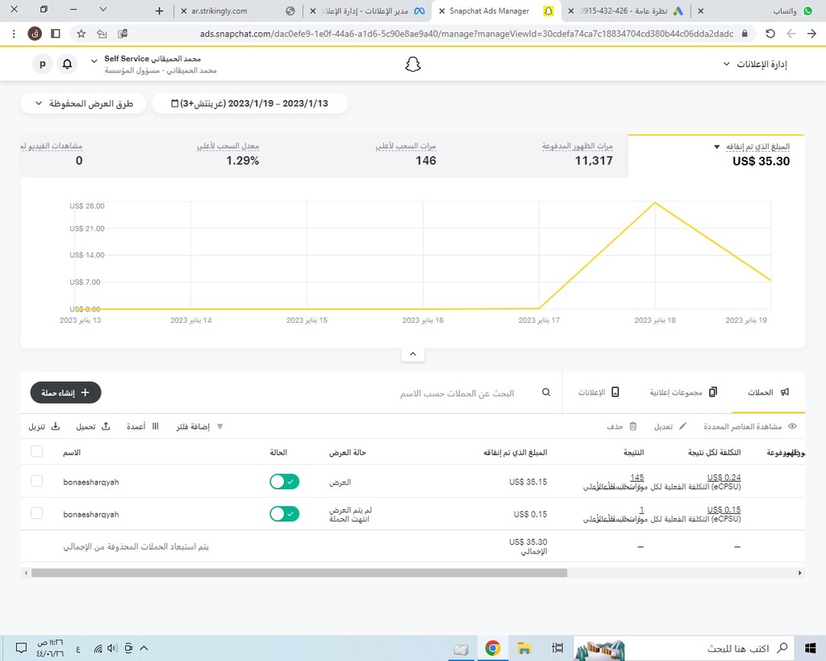Show hidden system tray icons

tap(144, 648)
